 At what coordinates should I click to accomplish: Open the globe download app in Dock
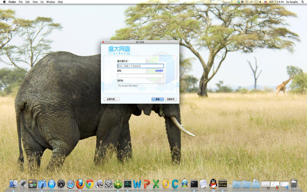pyautogui.click(x=185, y=184)
